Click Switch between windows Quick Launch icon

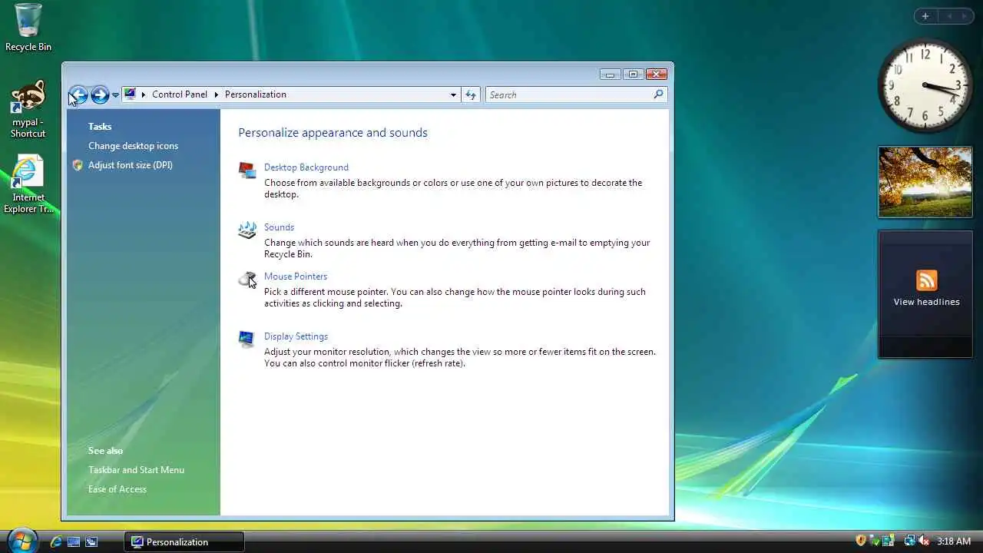coord(91,541)
